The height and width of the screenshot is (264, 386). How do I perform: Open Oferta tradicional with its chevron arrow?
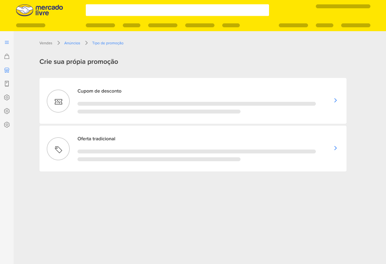click(335, 148)
